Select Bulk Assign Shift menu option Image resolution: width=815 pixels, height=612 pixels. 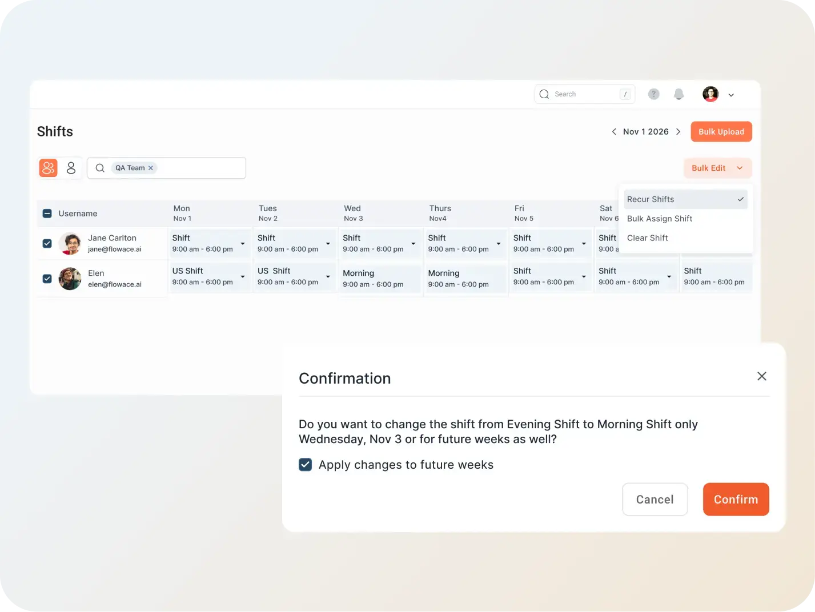point(660,219)
